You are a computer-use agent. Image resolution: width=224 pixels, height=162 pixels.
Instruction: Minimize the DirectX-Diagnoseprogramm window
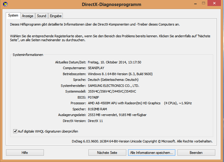click(195, 3)
